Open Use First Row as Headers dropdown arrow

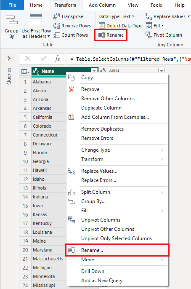(x=48, y=36)
